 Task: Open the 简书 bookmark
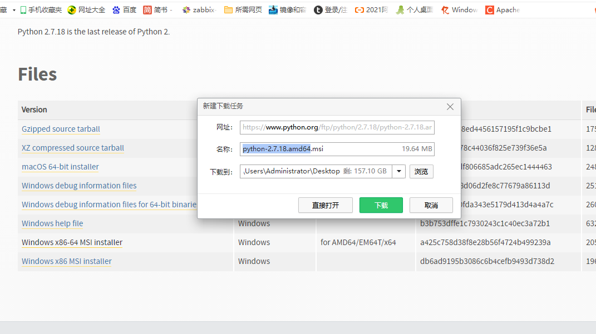(157, 10)
